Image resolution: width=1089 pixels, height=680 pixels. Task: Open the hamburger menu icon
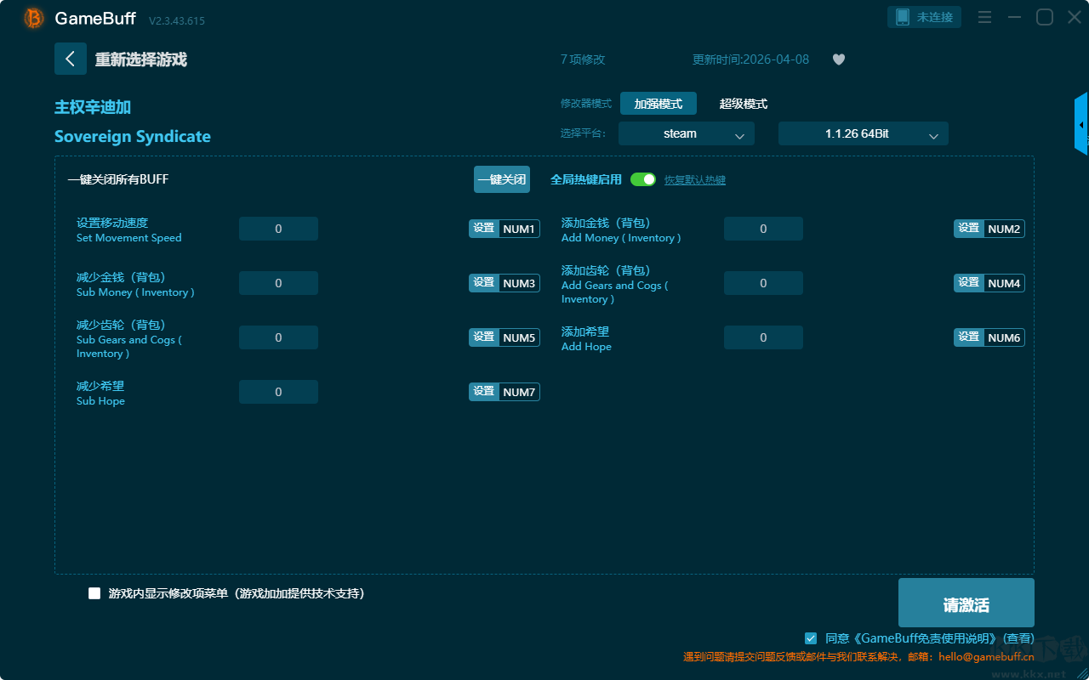pyautogui.click(x=984, y=17)
